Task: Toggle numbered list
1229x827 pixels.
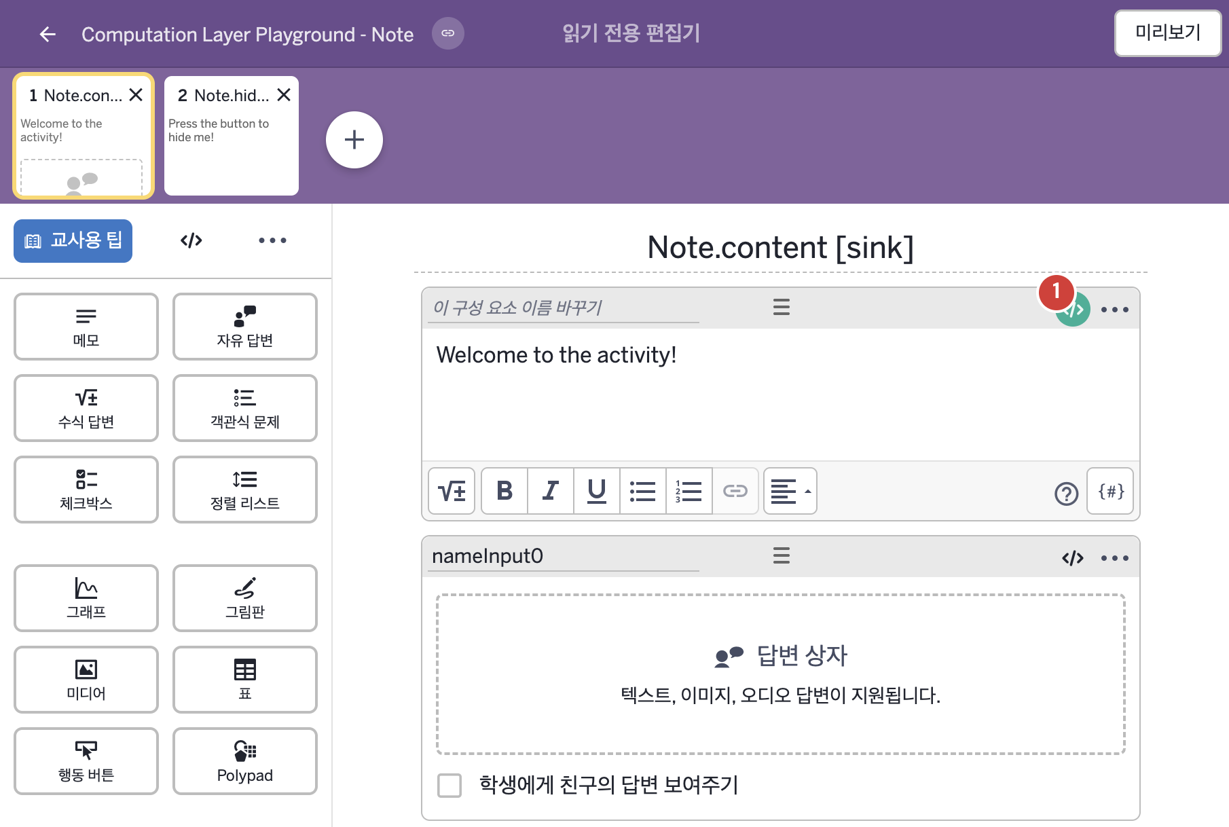Action: tap(689, 491)
